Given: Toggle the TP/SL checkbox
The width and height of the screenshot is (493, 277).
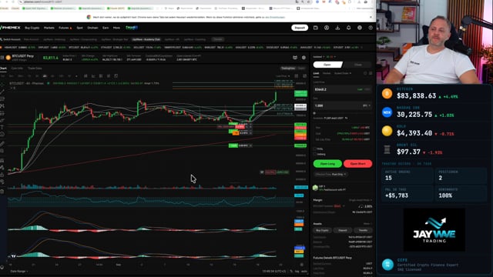Looking at the screenshot, I should pos(315,149).
